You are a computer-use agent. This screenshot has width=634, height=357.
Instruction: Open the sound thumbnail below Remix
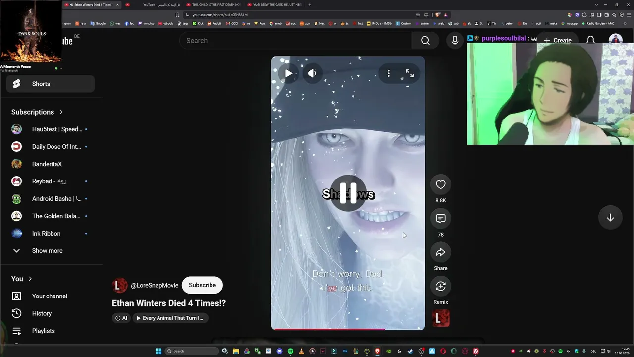[441, 318]
